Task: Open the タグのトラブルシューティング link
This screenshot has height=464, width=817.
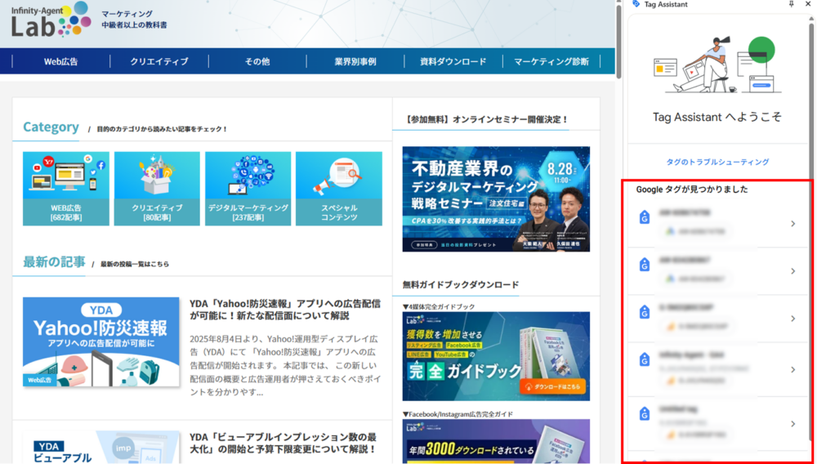Action: [717, 162]
